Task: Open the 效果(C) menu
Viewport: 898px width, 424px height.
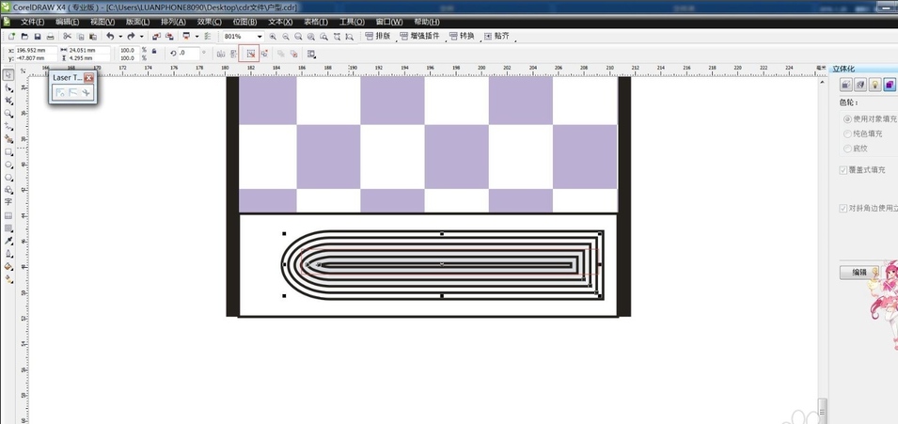Action: (209, 22)
